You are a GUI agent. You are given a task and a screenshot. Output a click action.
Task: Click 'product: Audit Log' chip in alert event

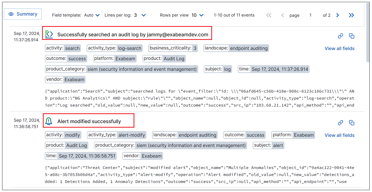(67, 145)
